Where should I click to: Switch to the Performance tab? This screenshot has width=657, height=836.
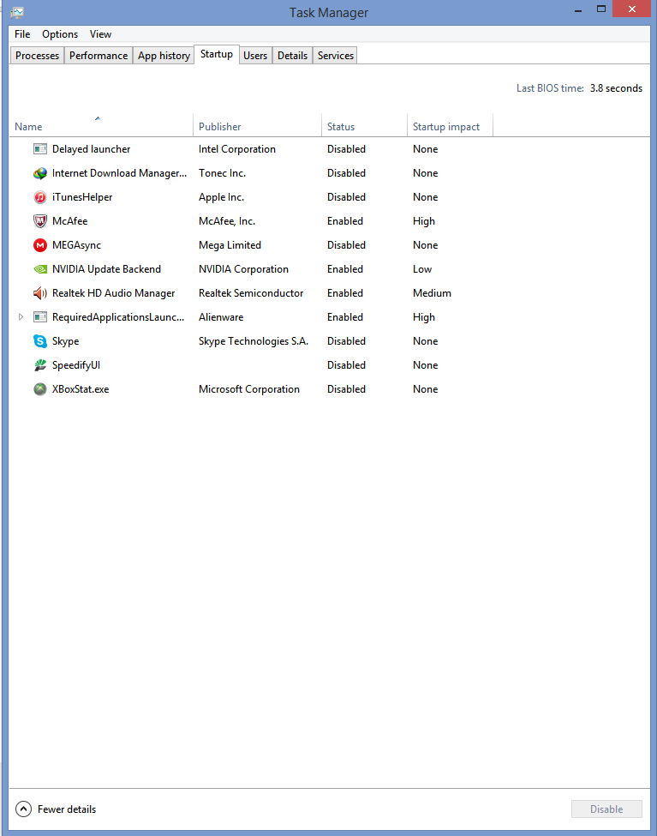pyautogui.click(x=99, y=56)
